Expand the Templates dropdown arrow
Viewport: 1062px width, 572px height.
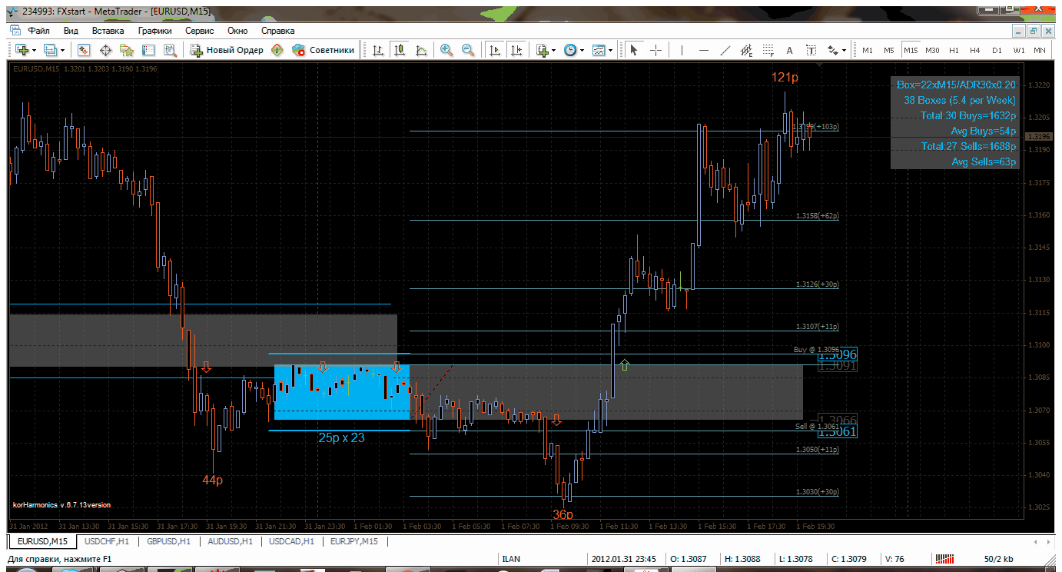(611, 50)
